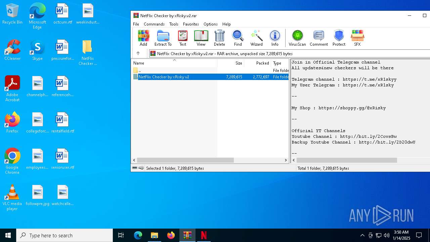430x242 pixels.
Task: Open the Recycle Bin desktop icon
Action: pos(12,14)
